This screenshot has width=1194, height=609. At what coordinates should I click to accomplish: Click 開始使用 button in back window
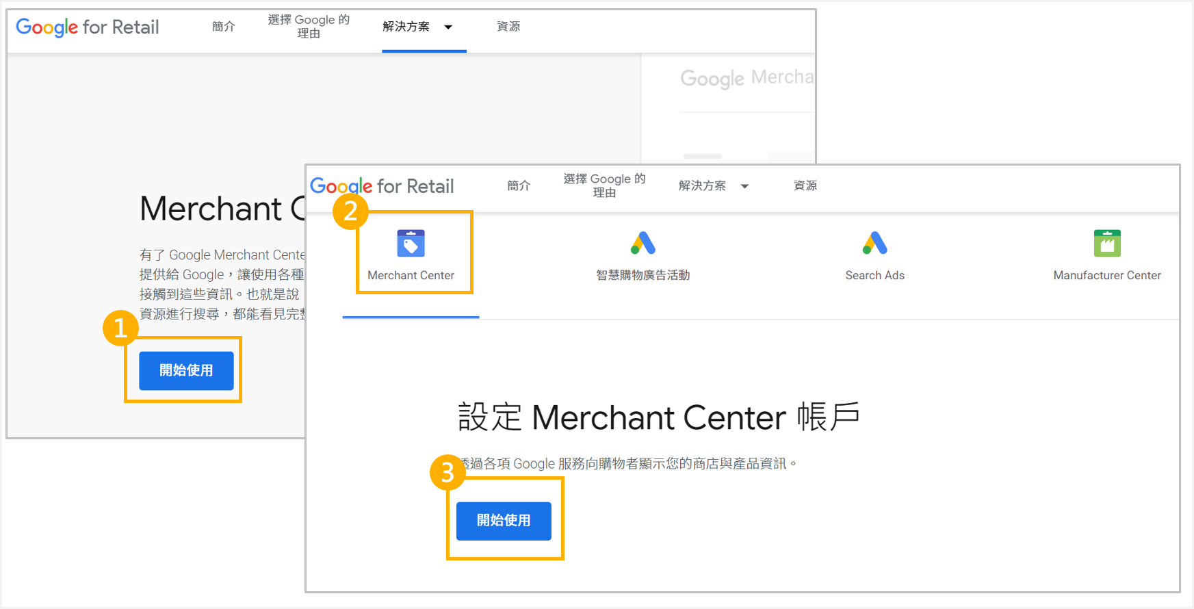pyautogui.click(x=186, y=371)
